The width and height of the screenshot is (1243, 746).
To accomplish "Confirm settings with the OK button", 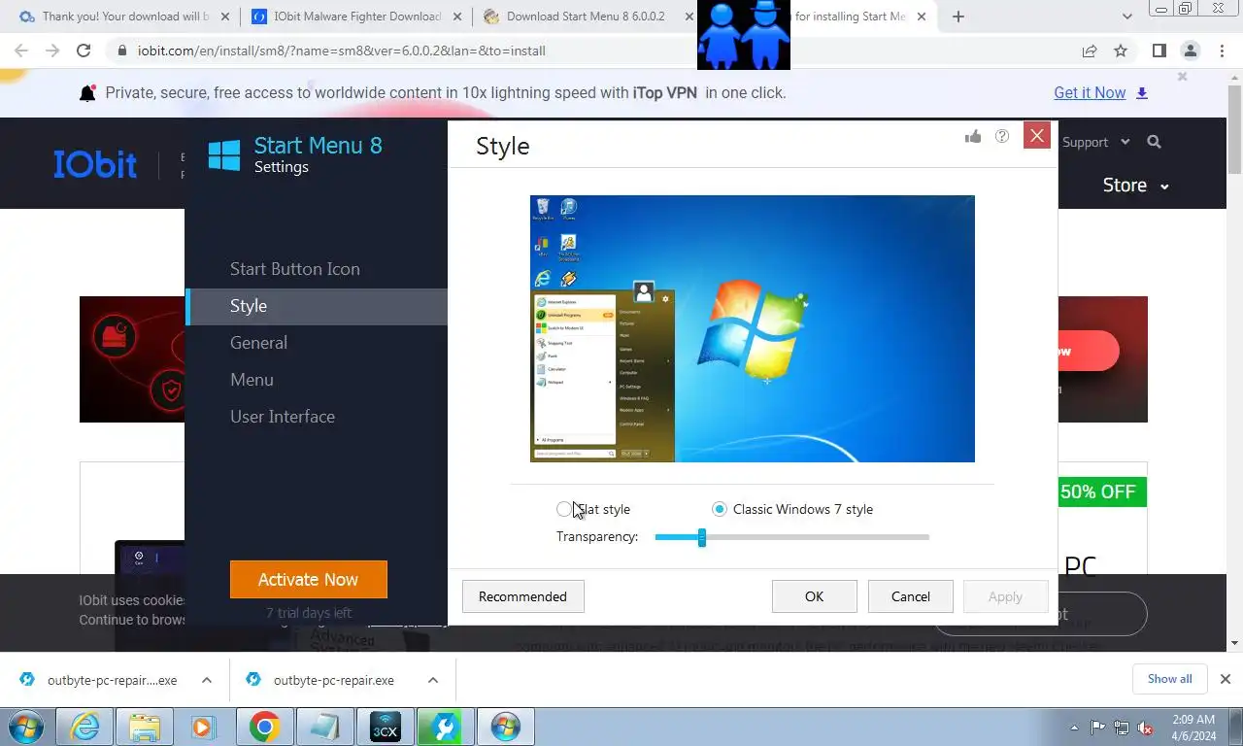I will tap(814, 596).
